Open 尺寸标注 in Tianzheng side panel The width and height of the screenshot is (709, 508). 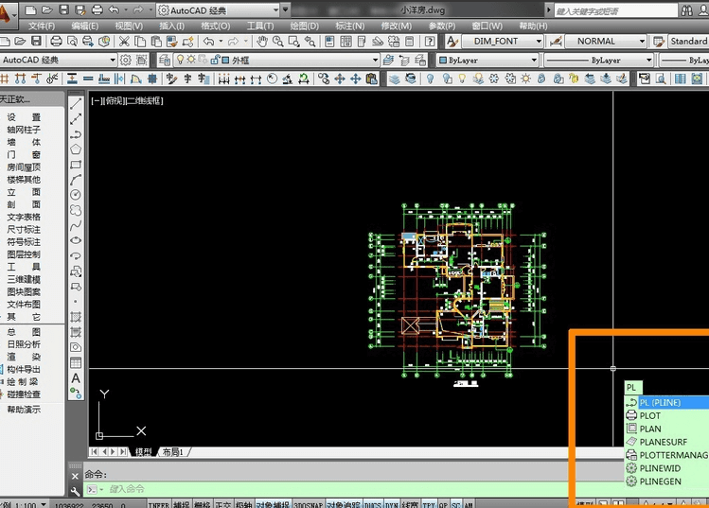[x=24, y=230]
